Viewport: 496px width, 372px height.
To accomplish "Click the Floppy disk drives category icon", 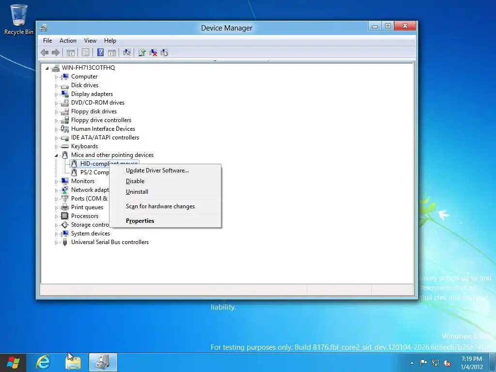I will coord(65,111).
